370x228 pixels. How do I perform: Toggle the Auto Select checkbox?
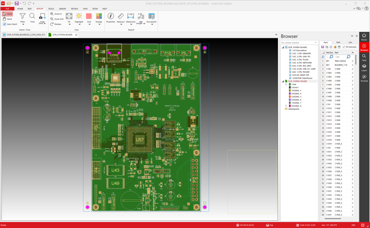pyautogui.click(x=5, y=24)
